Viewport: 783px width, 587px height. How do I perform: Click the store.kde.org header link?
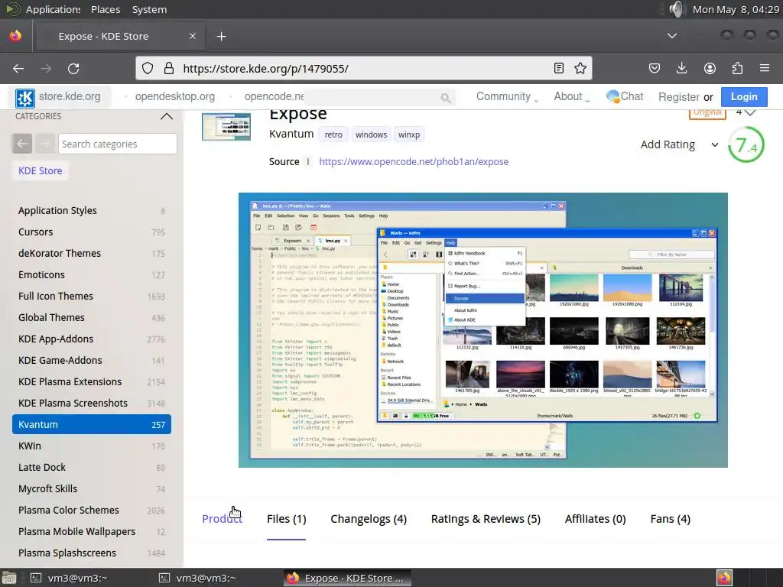click(x=70, y=96)
